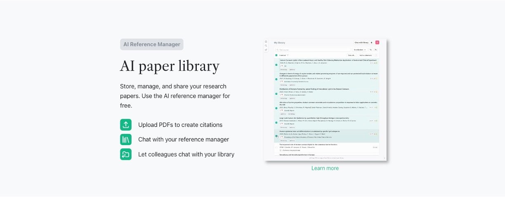Click the sort order arrows icon

pos(370,49)
